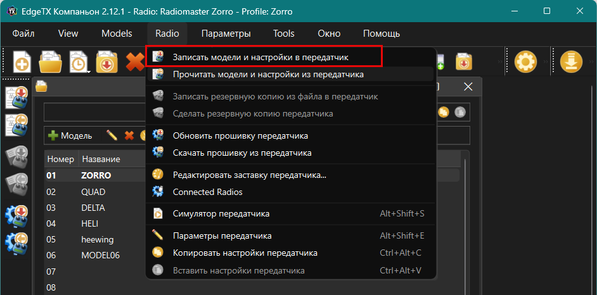Write models to radio sidebar icon
Image resolution: width=597 pixels, height=295 pixels.
tap(16, 98)
